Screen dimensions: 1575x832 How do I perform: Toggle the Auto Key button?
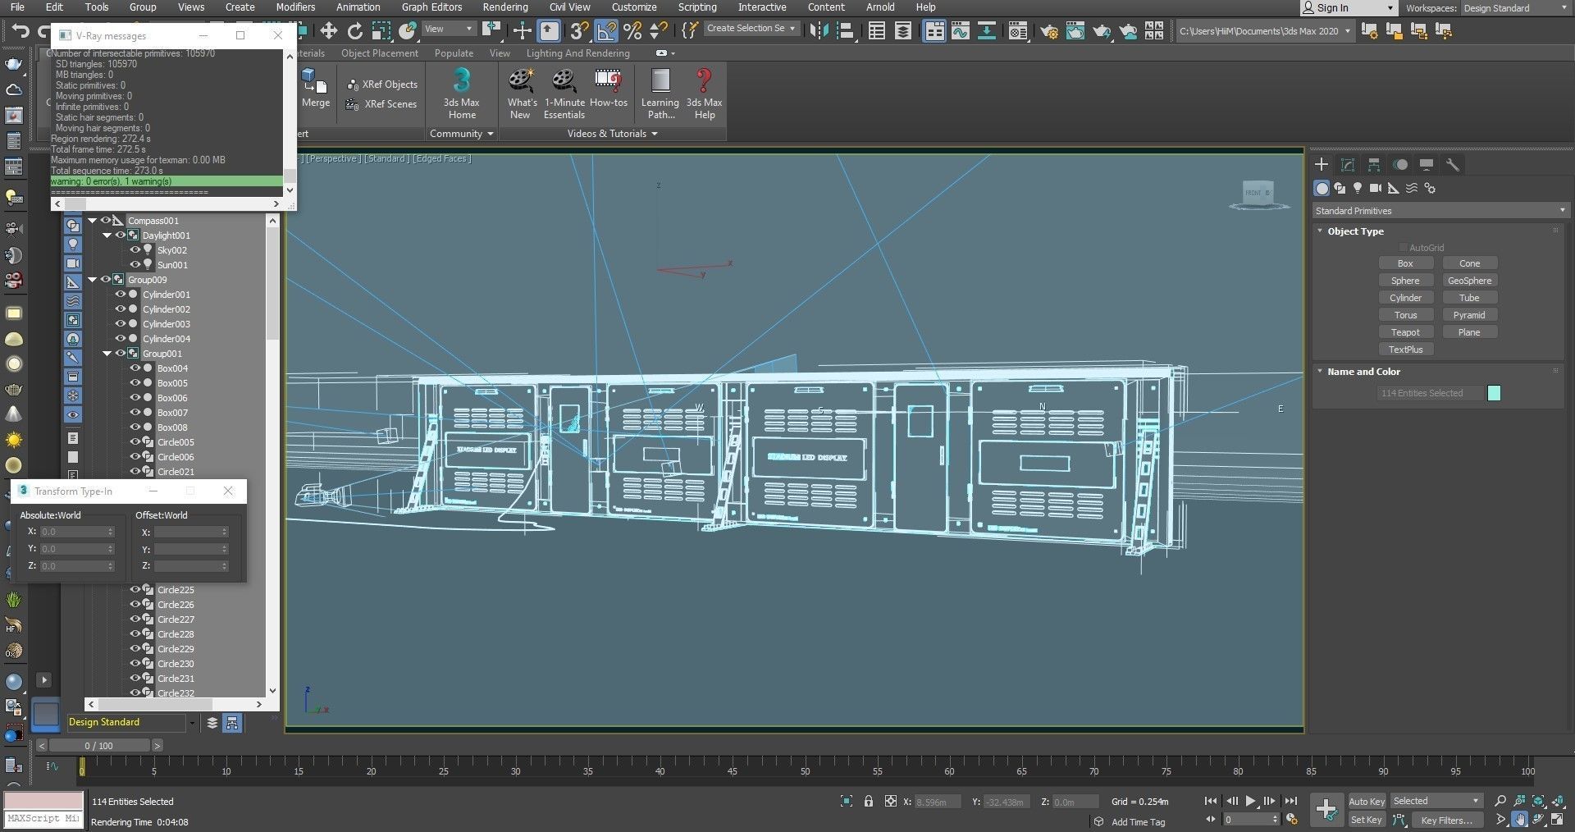[1367, 802]
